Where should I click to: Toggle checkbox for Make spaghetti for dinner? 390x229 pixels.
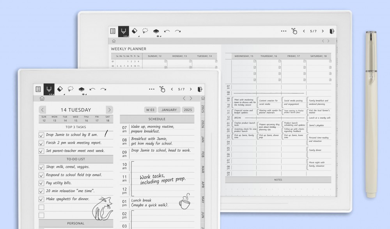(x=41, y=199)
